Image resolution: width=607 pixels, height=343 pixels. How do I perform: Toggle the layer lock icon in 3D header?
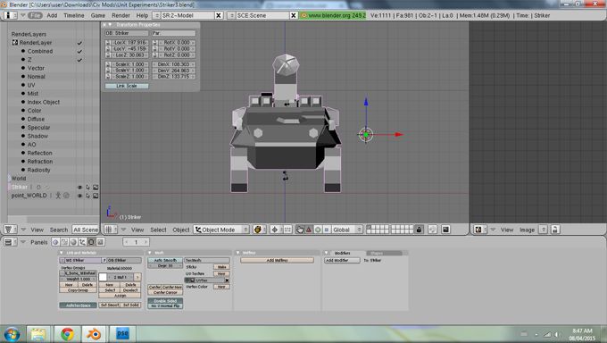pos(419,230)
